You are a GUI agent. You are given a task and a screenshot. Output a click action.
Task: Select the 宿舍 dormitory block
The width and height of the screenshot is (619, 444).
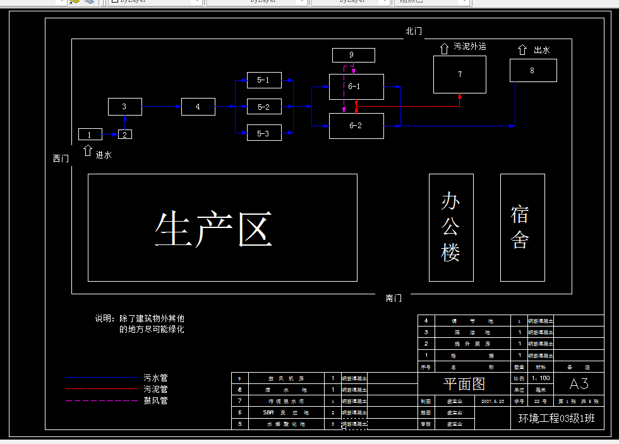point(522,227)
